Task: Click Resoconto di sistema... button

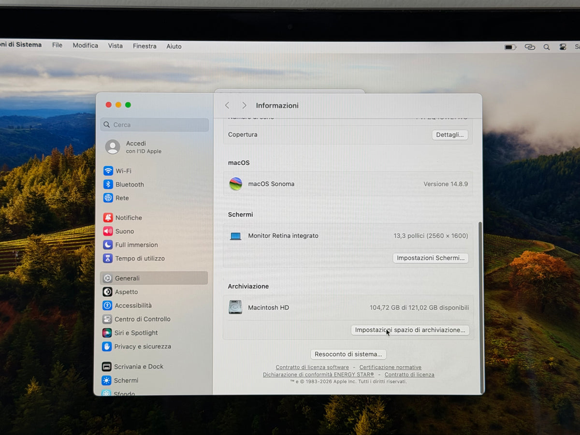Action: (x=348, y=354)
